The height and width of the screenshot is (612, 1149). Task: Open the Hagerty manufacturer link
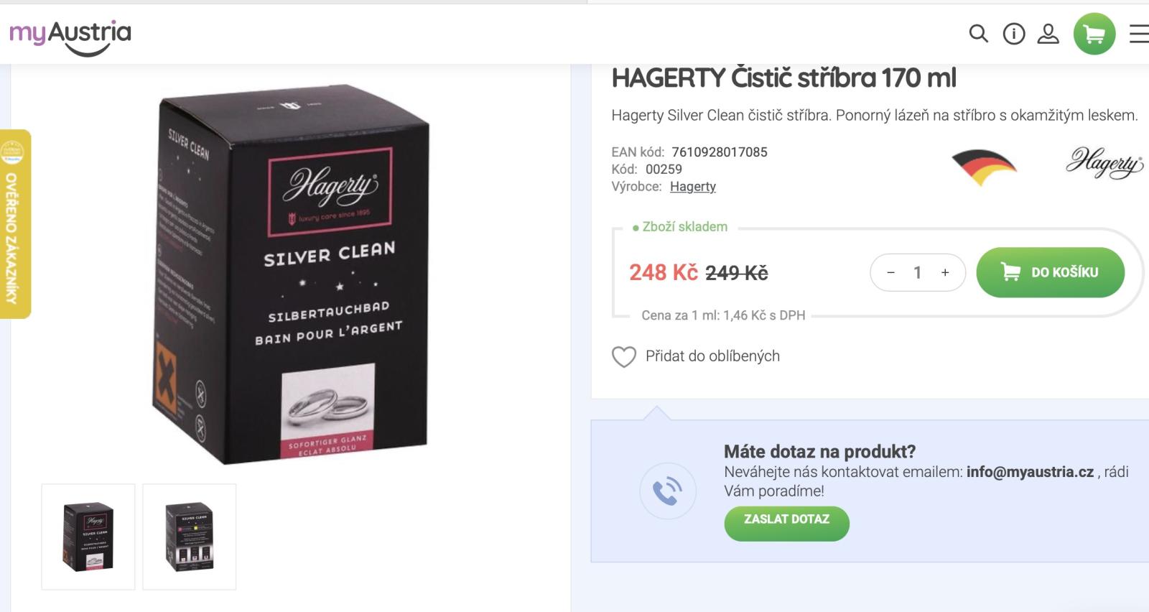pyautogui.click(x=693, y=187)
